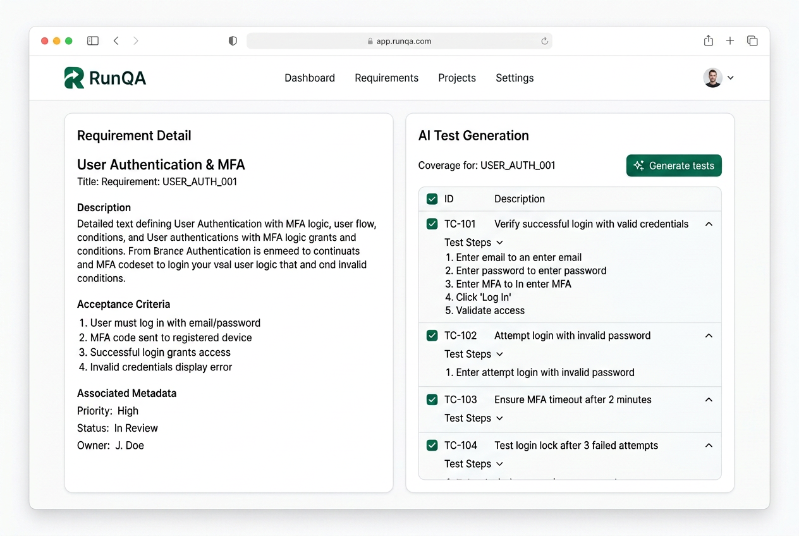This screenshot has height=536, width=799.
Task: Click step 'Enter password to enter password'
Action: point(526,271)
